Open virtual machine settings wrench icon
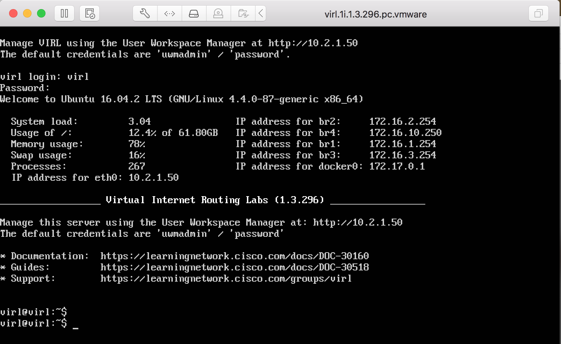Image resolution: width=561 pixels, height=344 pixels. click(x=145, y=14)
